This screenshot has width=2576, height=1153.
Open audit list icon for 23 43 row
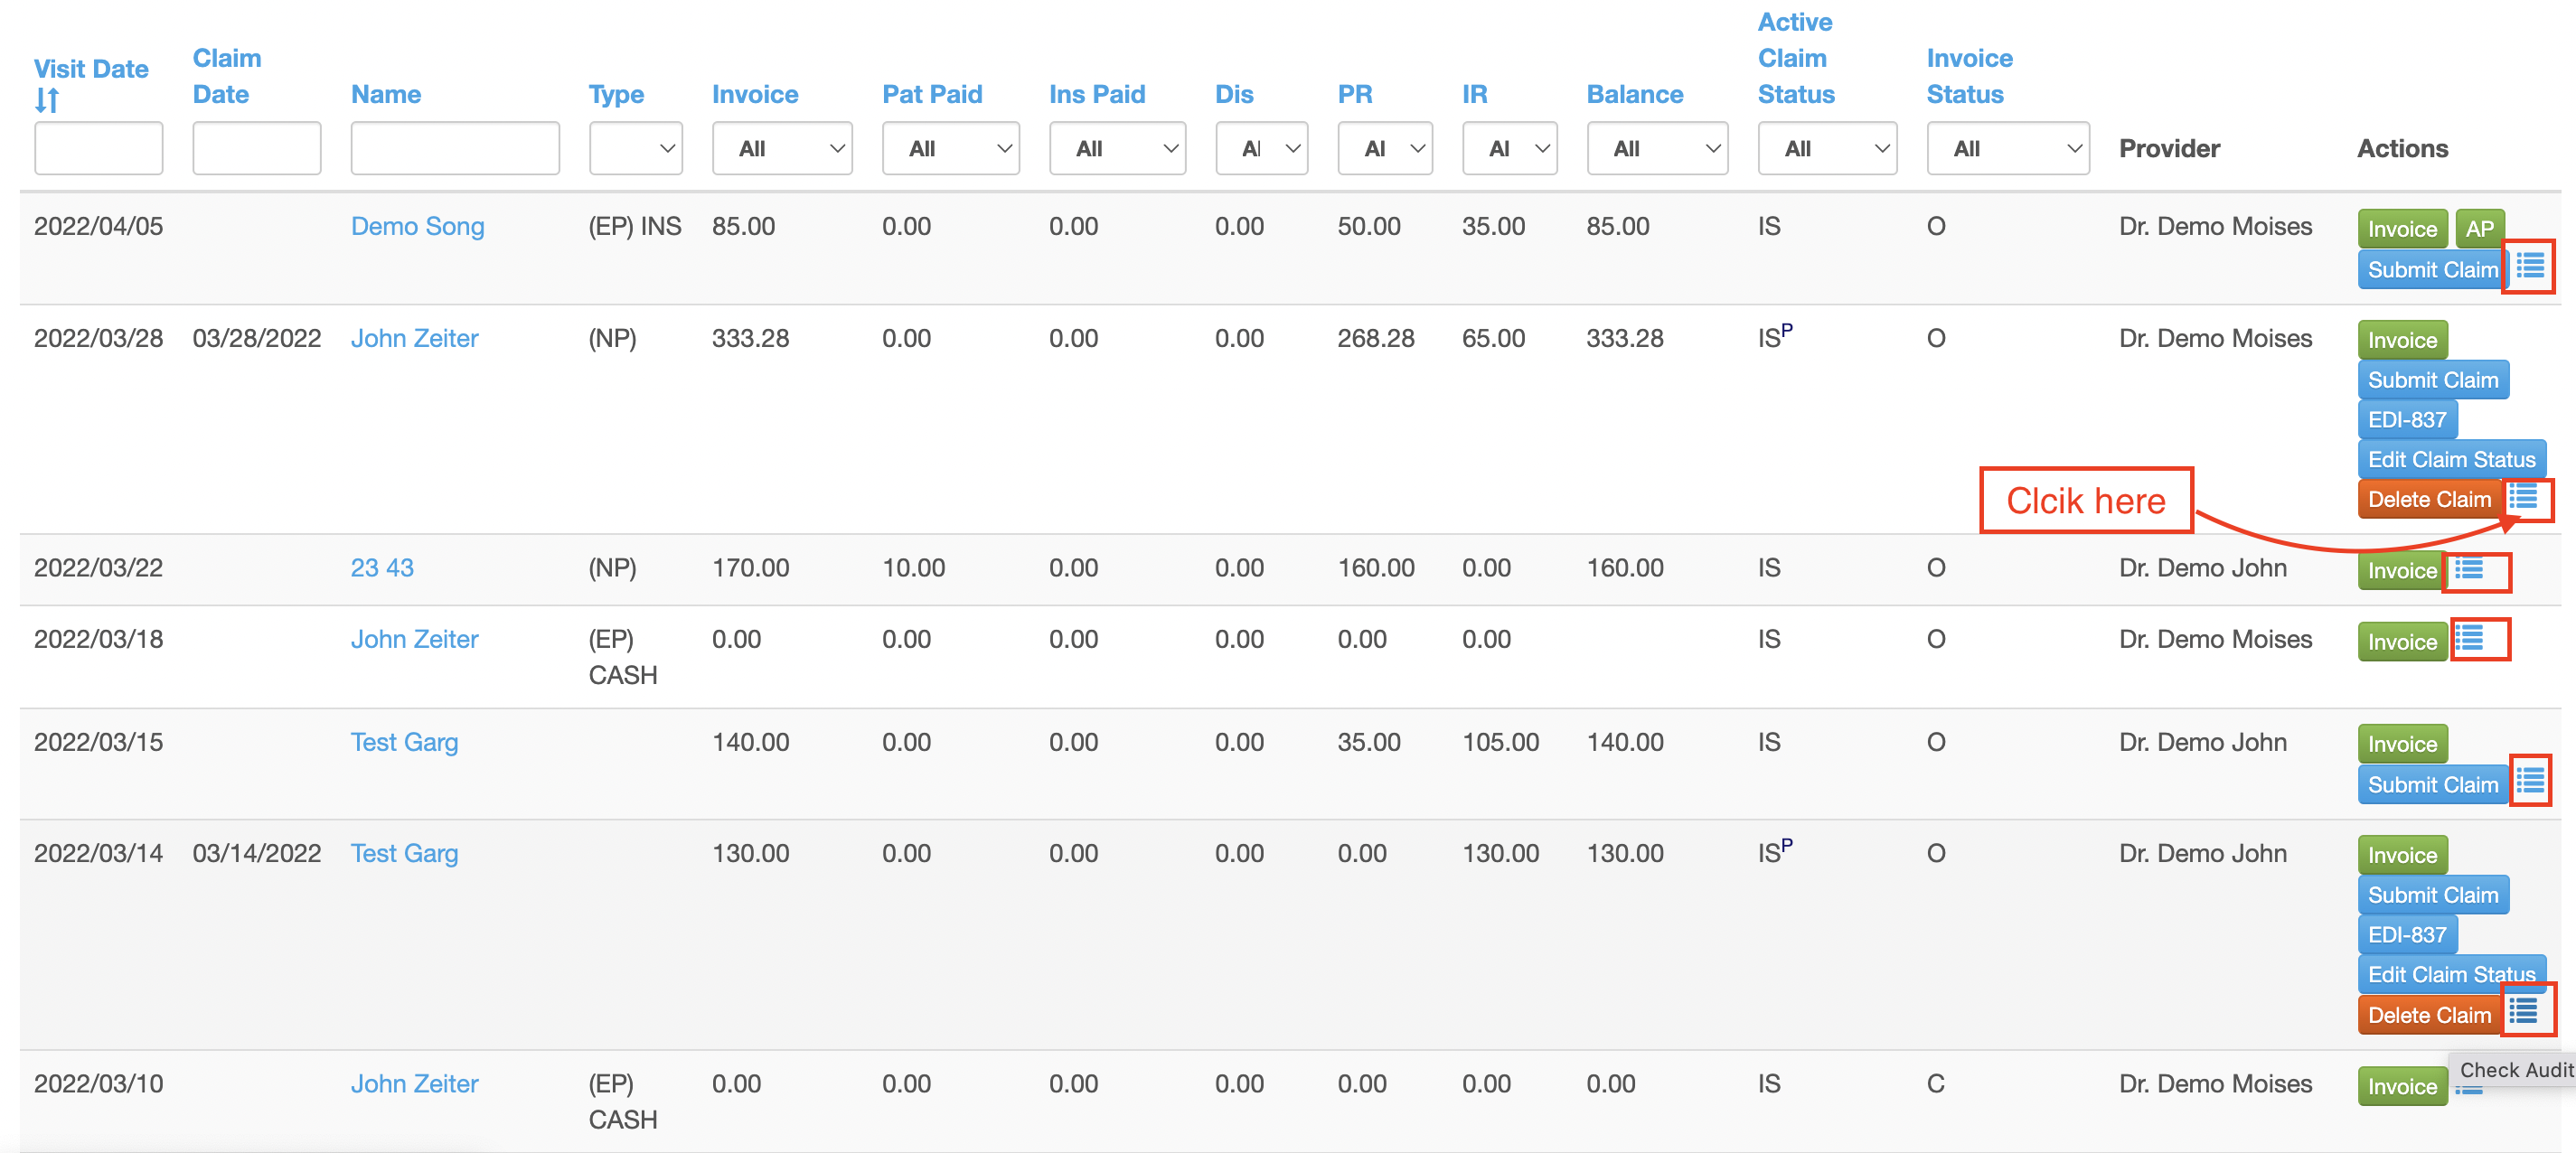tap(2469, 569)
